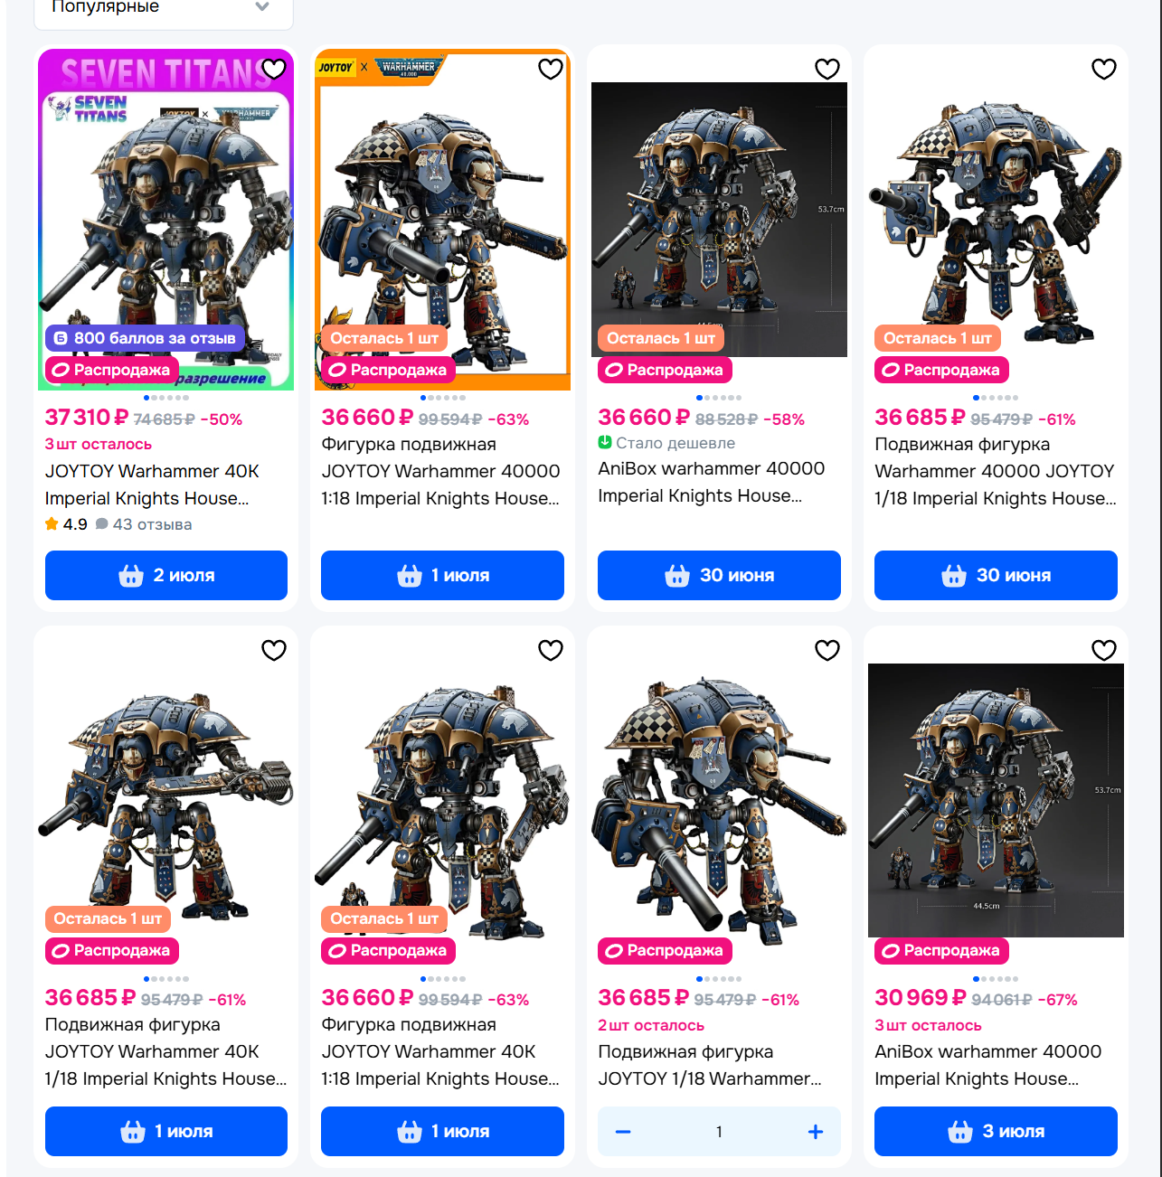This screenshot has width=1162, height=1177.
Task: Open the Популярные sorting dropdown
Action: pyautogui.click(x=164, y=8)
